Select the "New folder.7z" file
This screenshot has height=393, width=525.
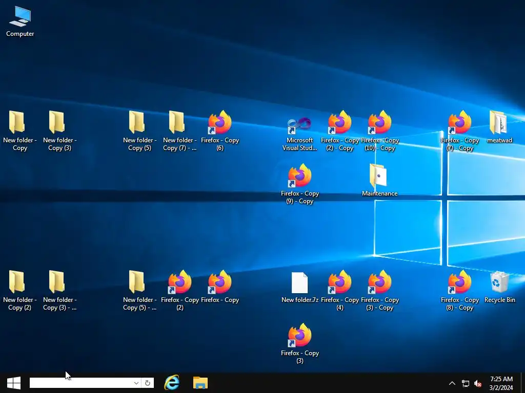pos(299,287)
